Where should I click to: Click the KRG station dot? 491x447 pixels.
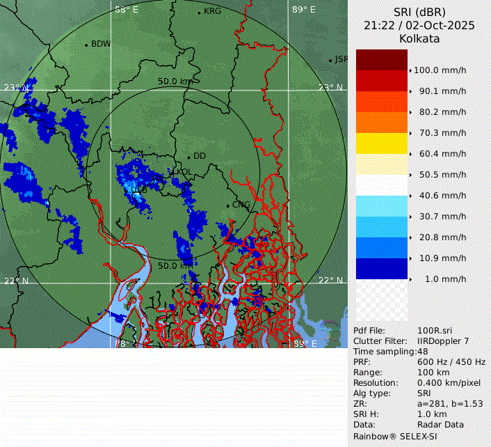[199, 12]
